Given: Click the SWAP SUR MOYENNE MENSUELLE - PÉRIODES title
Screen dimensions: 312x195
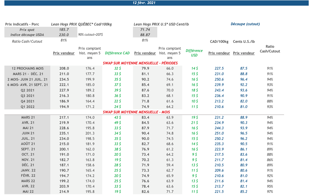Looking at the screenshot, I should pos(140,63).
